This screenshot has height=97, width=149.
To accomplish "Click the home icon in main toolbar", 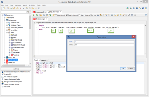I will (39, 8).
